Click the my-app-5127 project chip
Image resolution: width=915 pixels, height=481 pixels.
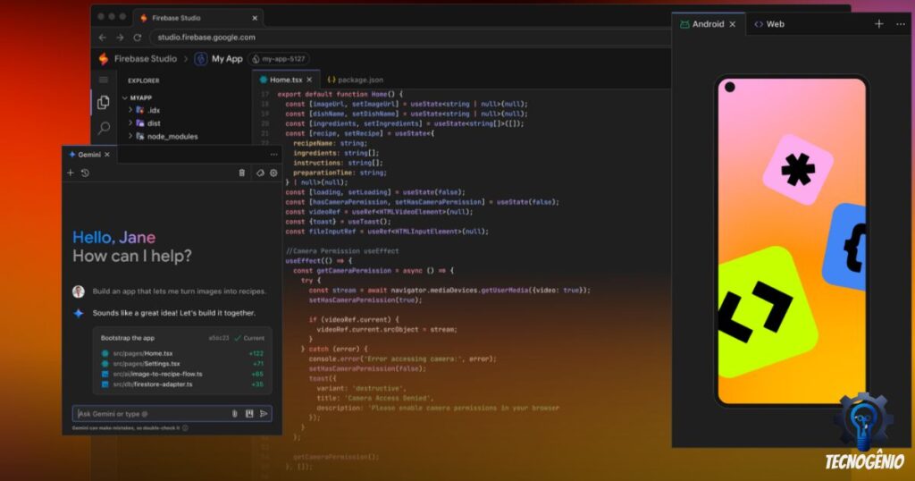[279, 59]
